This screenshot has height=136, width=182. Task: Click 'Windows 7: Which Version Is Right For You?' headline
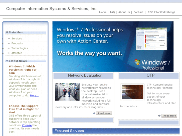[23, 70]
